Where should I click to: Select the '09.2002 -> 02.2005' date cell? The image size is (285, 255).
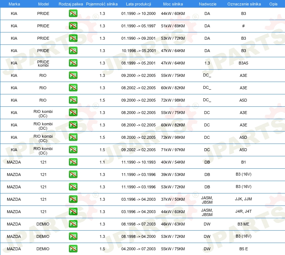(138, 150)
